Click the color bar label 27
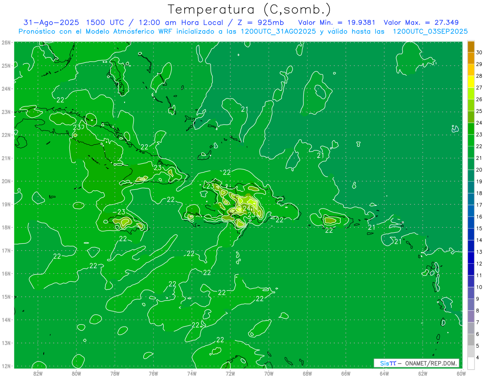The width and height of the screenshot is (490, 379). pyautogui.click(x=479, y=87)
